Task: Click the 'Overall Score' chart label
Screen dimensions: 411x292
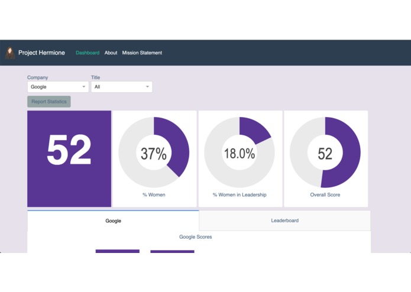Action: pyautogui.click(x=325, y=194)
